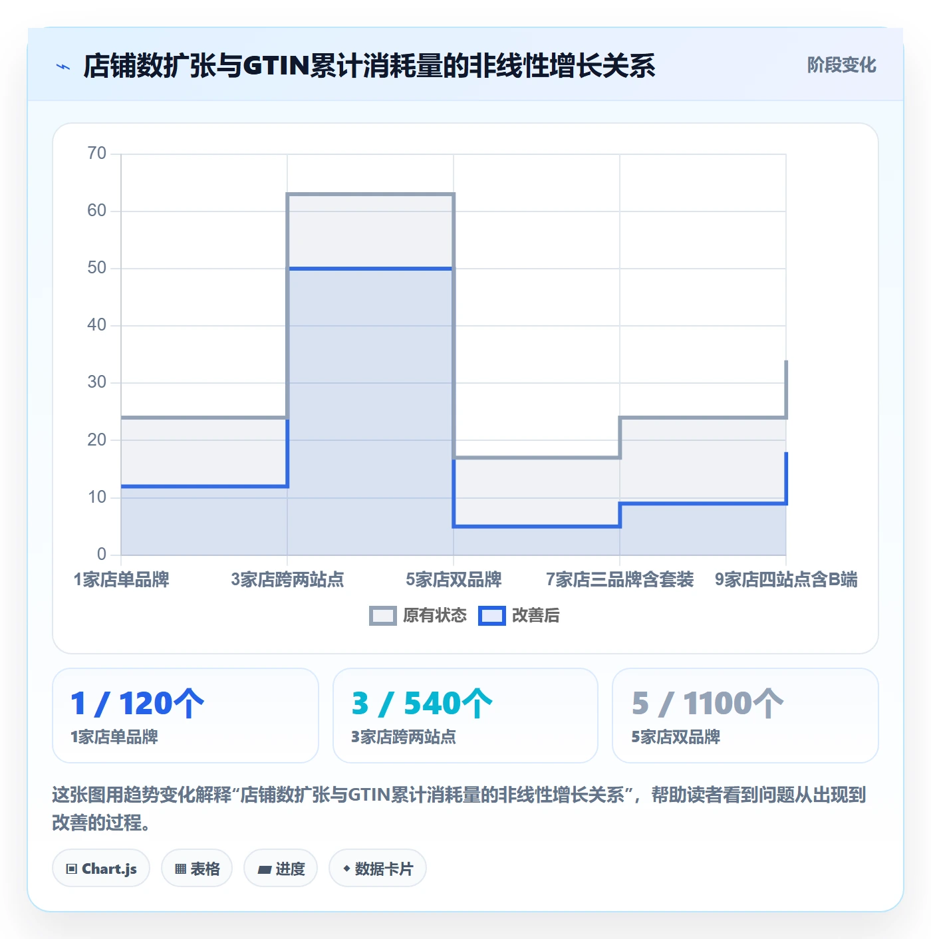
Task: Click the 5家店双品牌 axis label
Action: (454, 579)
